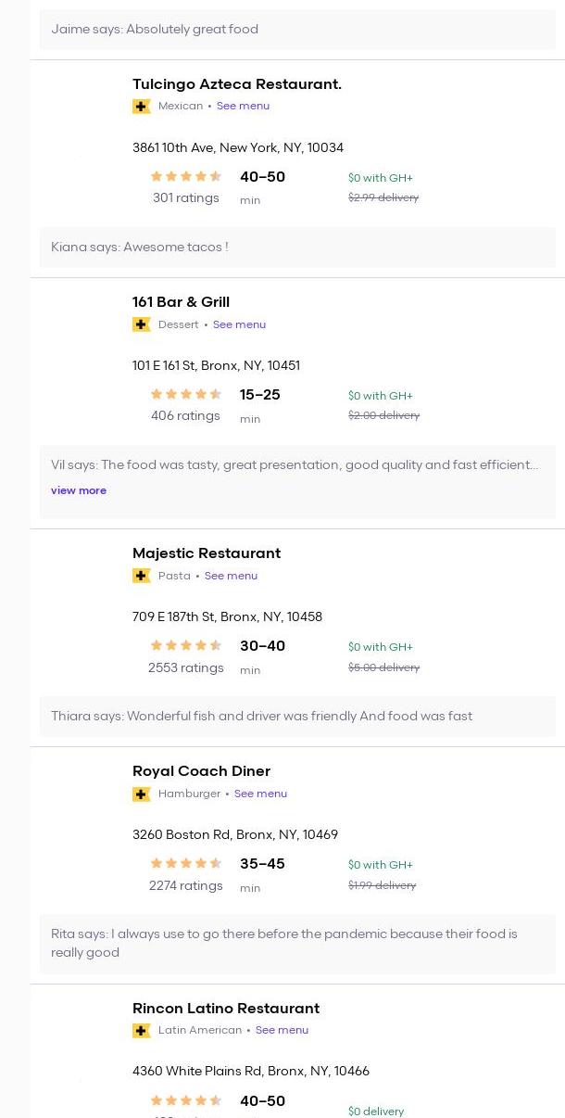Open the Tulcingo Azteca Restaurant listing title
Viewport: 565px width, 1118px height.
[237, 84]
